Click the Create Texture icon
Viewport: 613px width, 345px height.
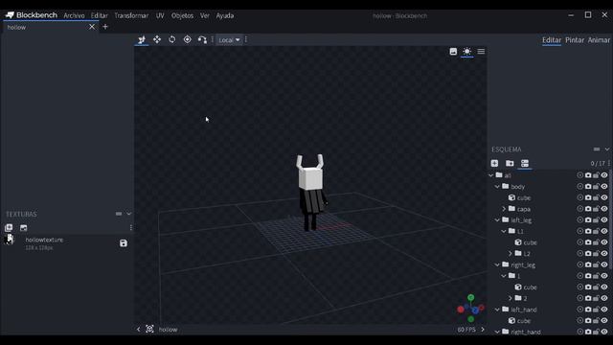[23, 228]
